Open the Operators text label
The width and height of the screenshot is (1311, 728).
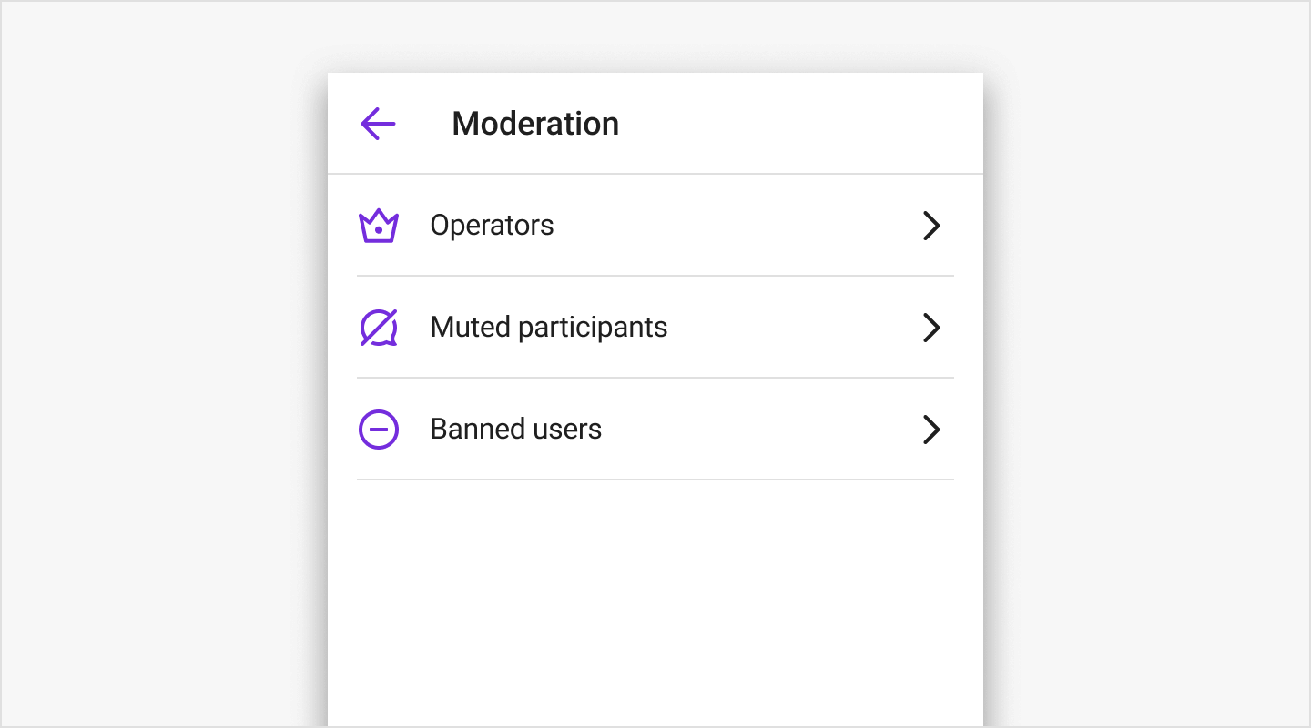click(x=492, y=225)
